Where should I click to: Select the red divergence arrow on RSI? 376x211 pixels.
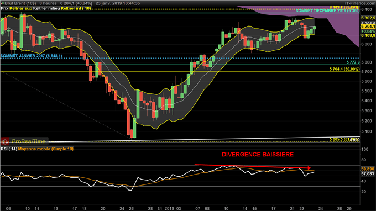click(253, 166)
